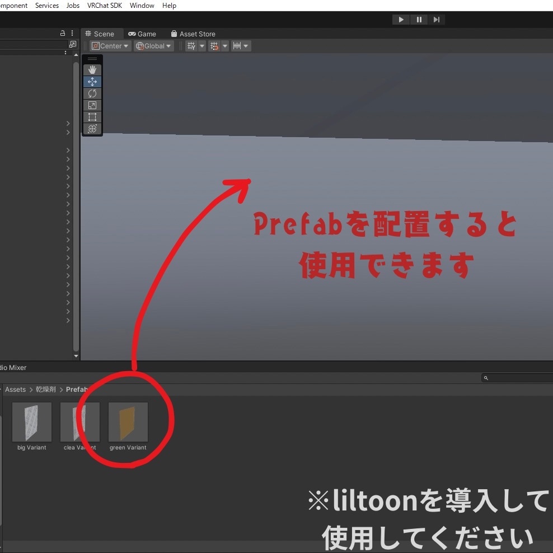This screenshot has height=553, width=553.
Task: Switch to the Scene tab
Action: click(x=100, y=34)
